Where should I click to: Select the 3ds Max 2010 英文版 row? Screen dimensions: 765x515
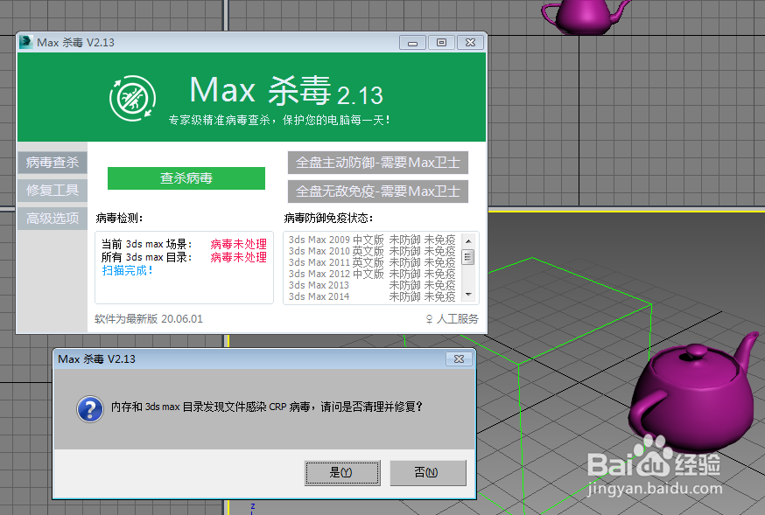click(x=372, y=251)
